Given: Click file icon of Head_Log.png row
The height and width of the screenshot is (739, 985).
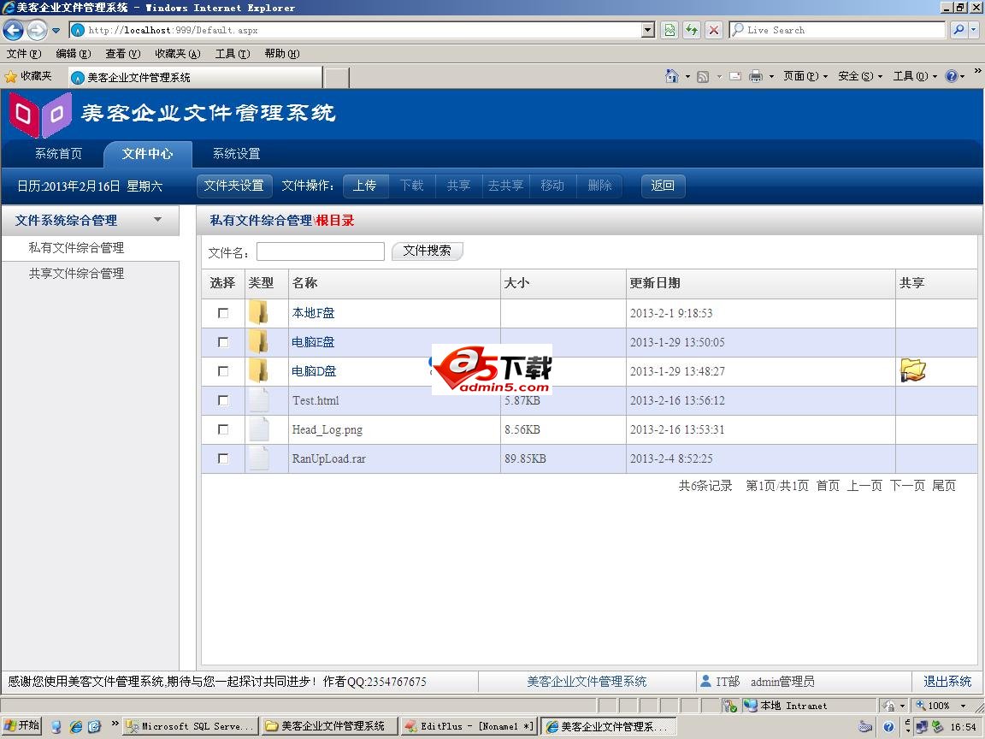Looking at the screenshot, I should pyautogui.click(x=259, y=429).
